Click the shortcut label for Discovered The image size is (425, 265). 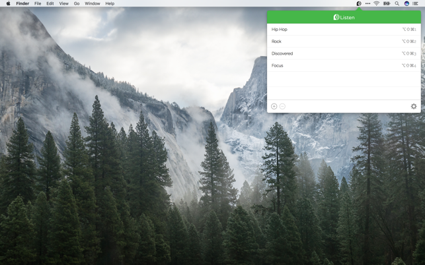[x=409, y=53]
